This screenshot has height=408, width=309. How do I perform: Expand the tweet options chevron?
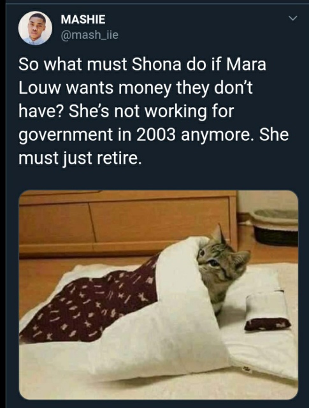click(292, 18)
